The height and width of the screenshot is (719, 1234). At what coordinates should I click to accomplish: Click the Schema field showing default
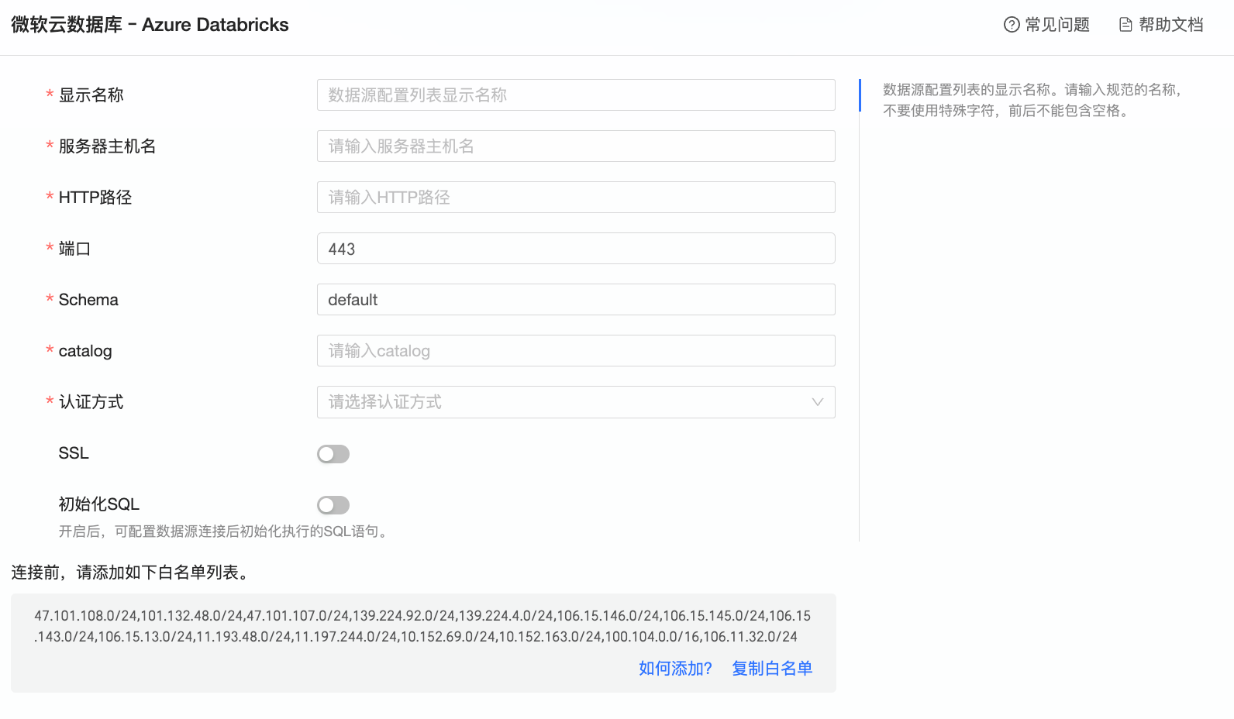576,300
